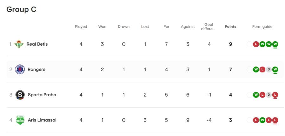285x136 pixels.
Task: Open the Aris Limassol team link
Action: coord(42,120)
